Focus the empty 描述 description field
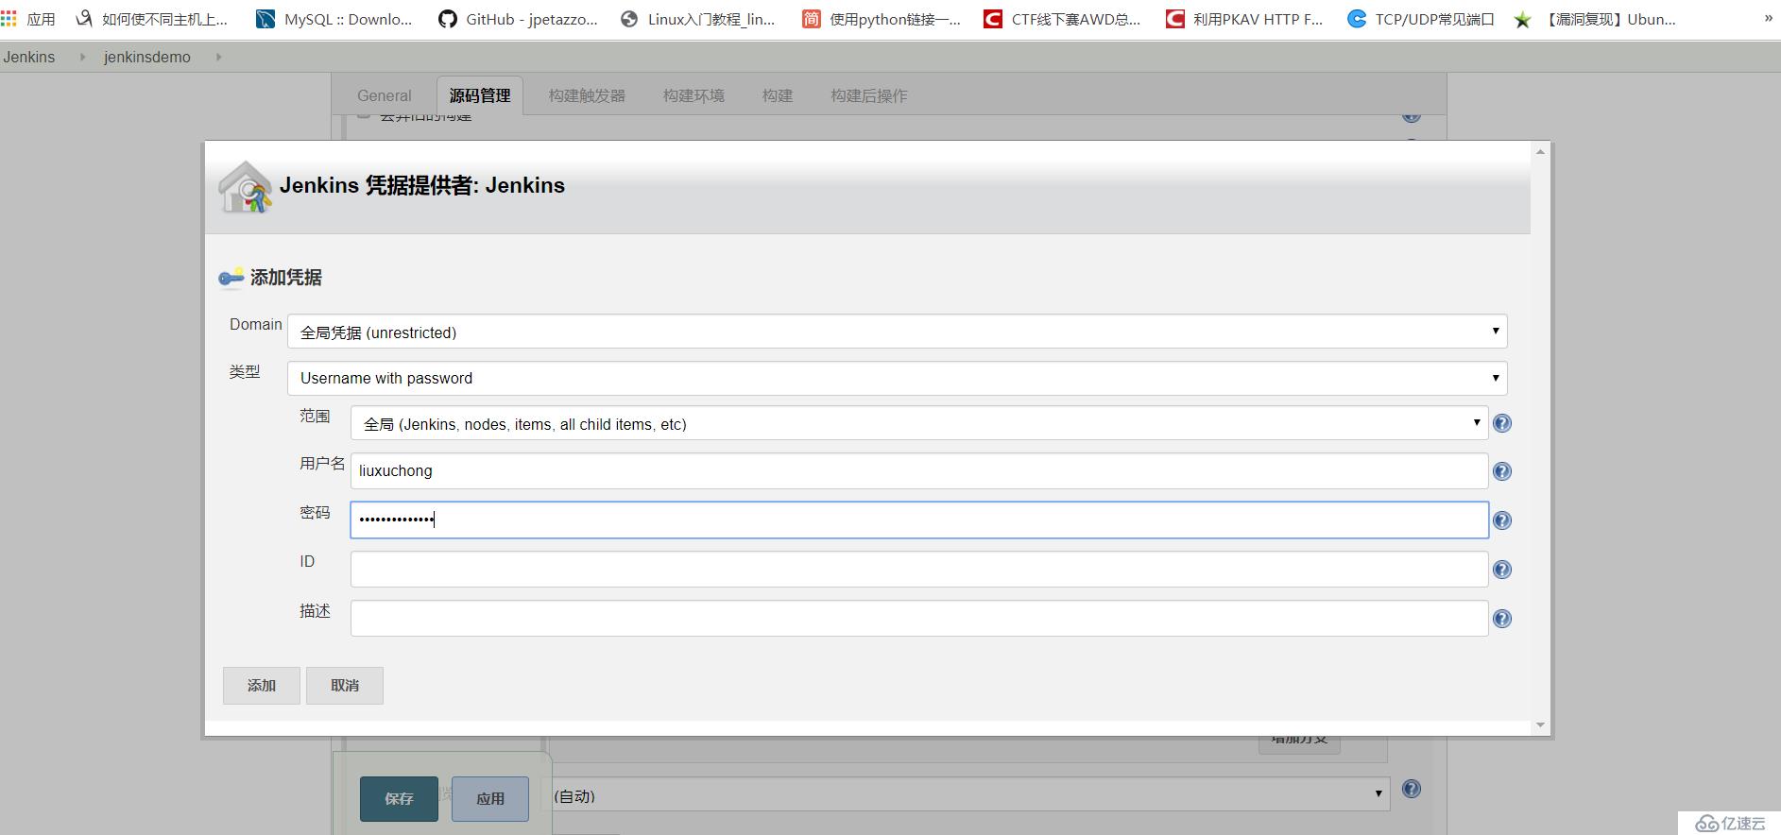This screenshot has width=1781, height=835. (x=919, y=619)
